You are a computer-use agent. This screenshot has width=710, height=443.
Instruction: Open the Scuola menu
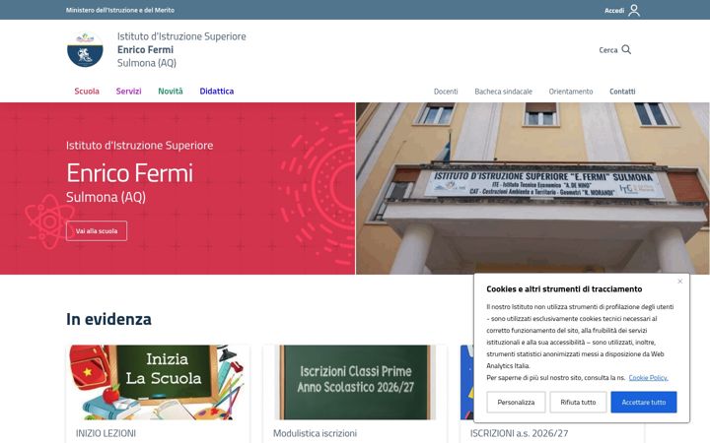tap(87, 92)
